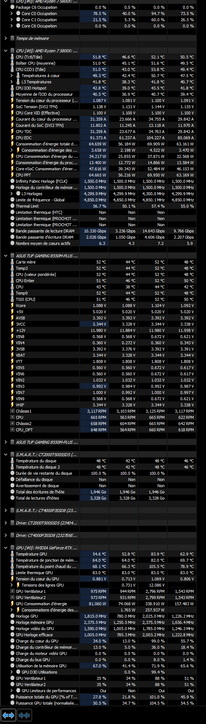The height and width of the screenshot is (724, 206).
Task: Click fan icon beside CPU_OPT
Action: pos(12,430)
